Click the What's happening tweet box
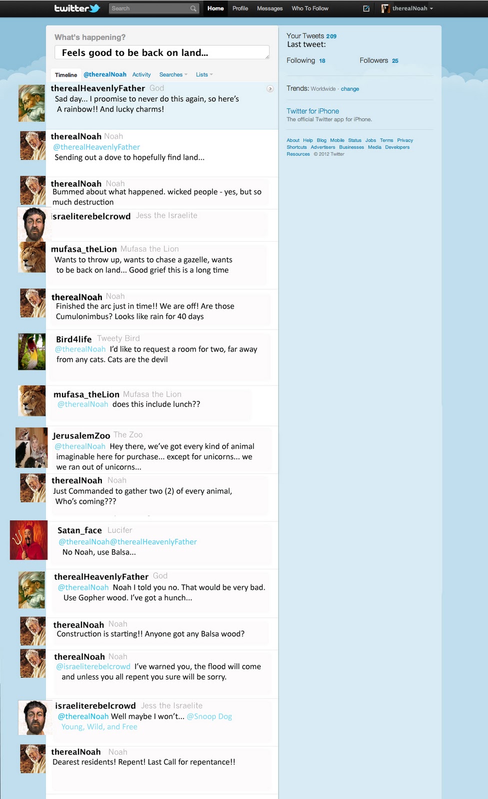Viewport: 488px width, 799px height. pyautogui.click(x=162, y=52)
